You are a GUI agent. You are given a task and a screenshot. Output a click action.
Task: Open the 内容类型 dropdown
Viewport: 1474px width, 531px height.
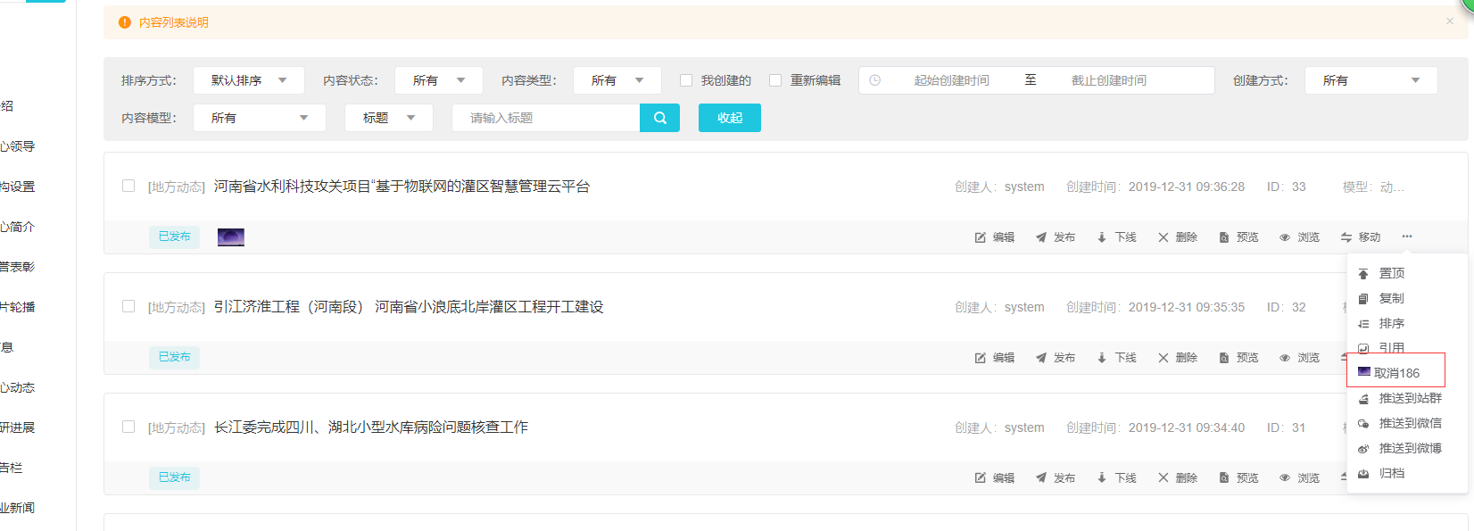tap(617, 80)
